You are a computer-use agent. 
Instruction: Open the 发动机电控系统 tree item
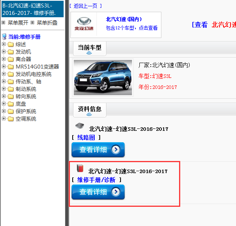(x=33, y=74)
